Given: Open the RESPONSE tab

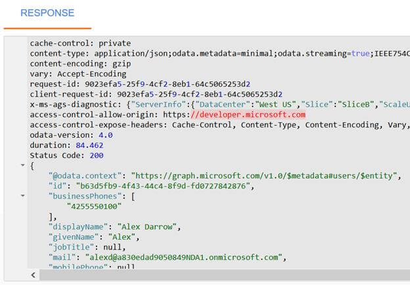Looking at the screenshot, I should 47,13.
